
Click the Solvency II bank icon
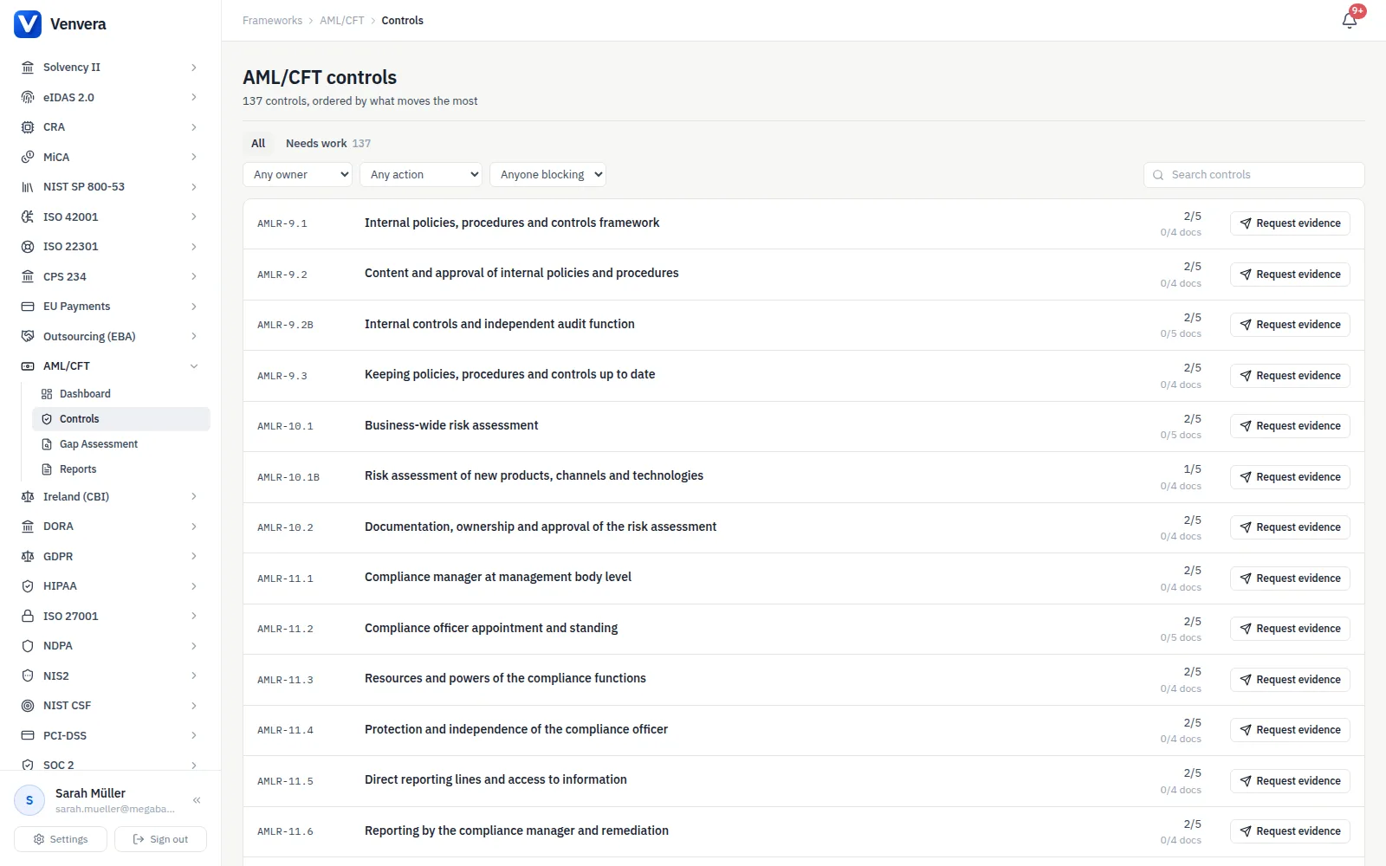tap(28, 68)
